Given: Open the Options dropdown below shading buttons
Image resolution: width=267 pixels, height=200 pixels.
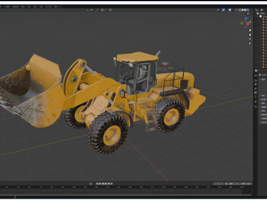Looking at the screenshot, I should point(249,14).
